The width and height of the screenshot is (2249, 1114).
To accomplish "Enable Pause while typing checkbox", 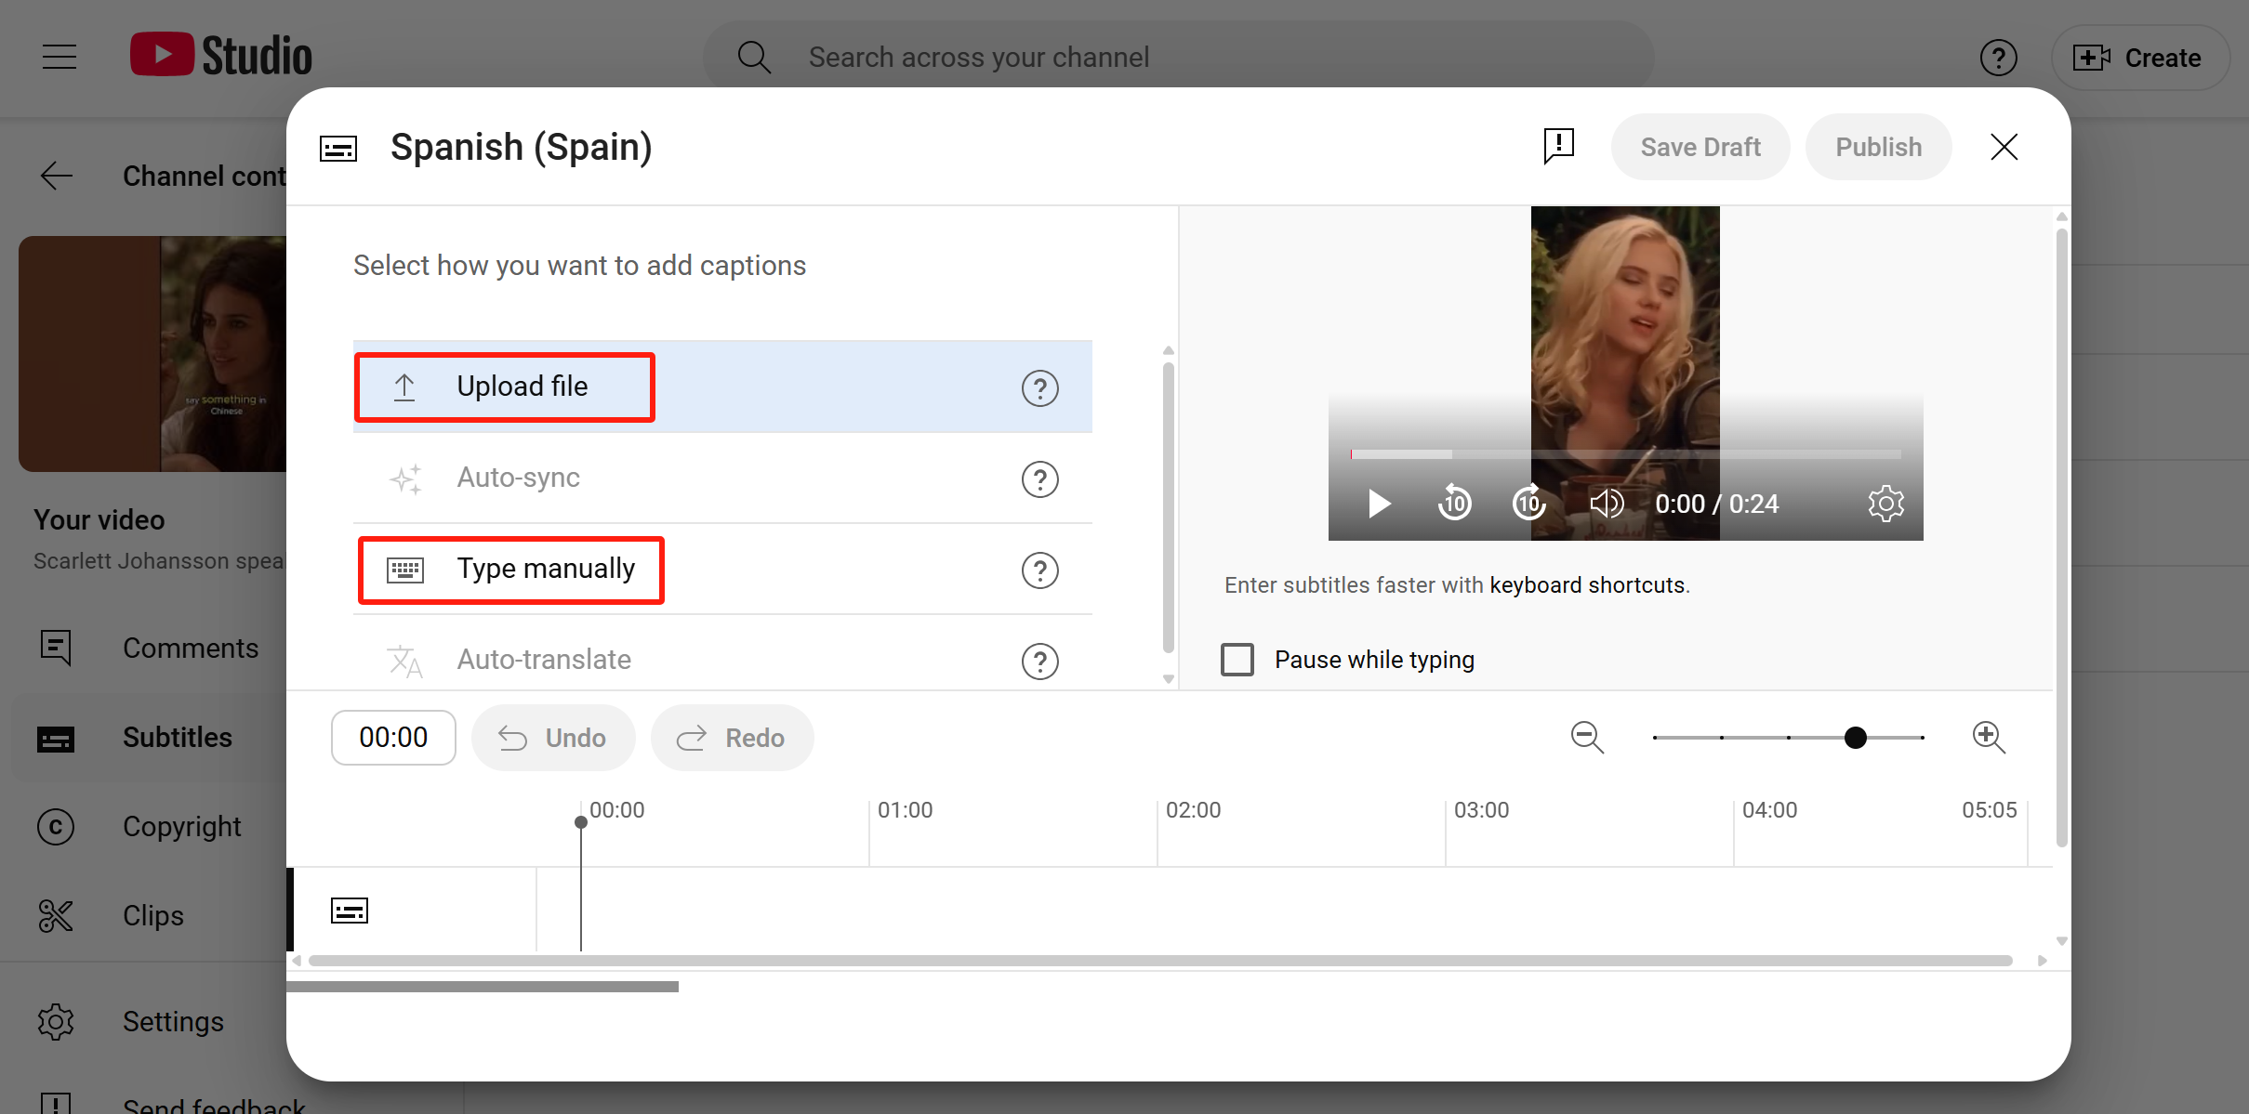I will pos(1237,660).
